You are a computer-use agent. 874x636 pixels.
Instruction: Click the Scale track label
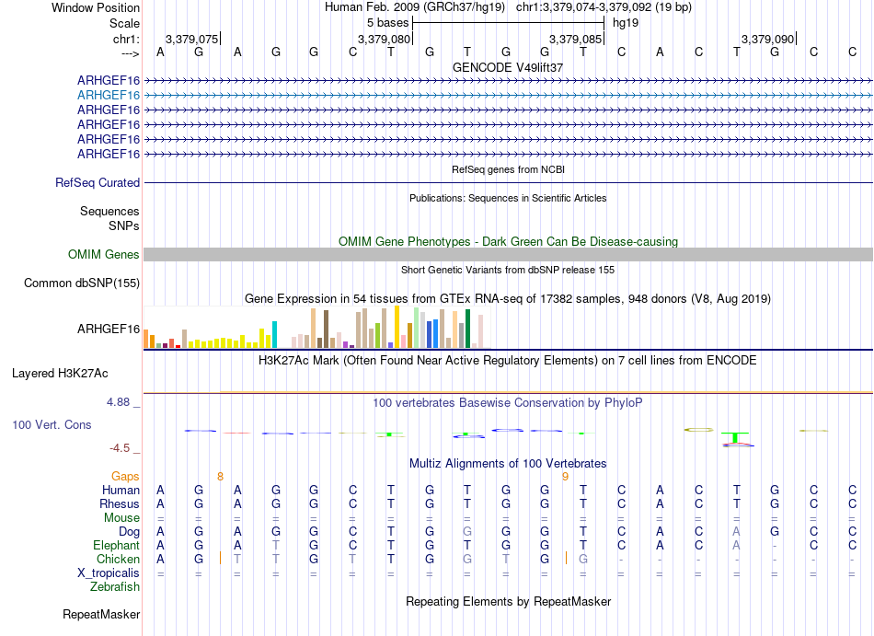point(124,23)
